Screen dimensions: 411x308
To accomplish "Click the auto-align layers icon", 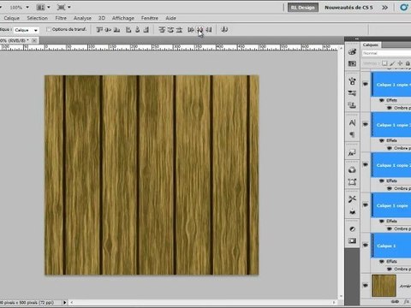I will (224, 30).
